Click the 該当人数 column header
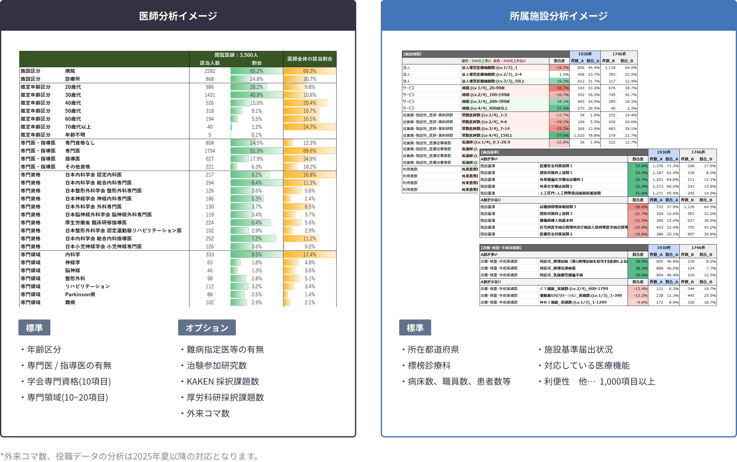The height and width of the screenshot is (462, 737). pos(210,63)
